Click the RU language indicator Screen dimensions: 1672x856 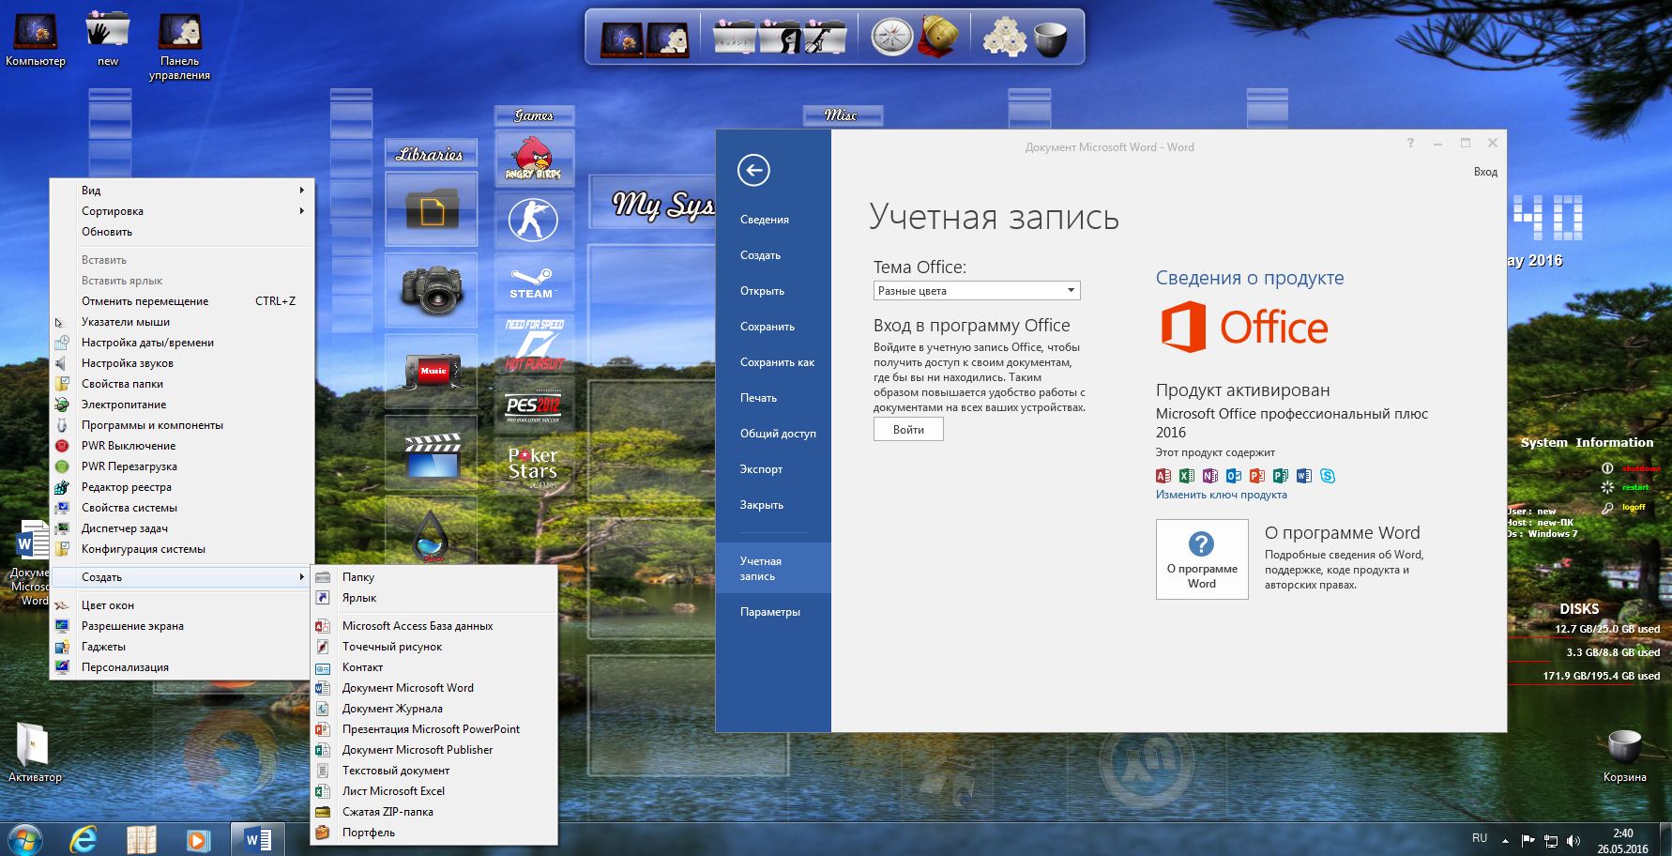pyautogui.click(x=1480, y=838)
